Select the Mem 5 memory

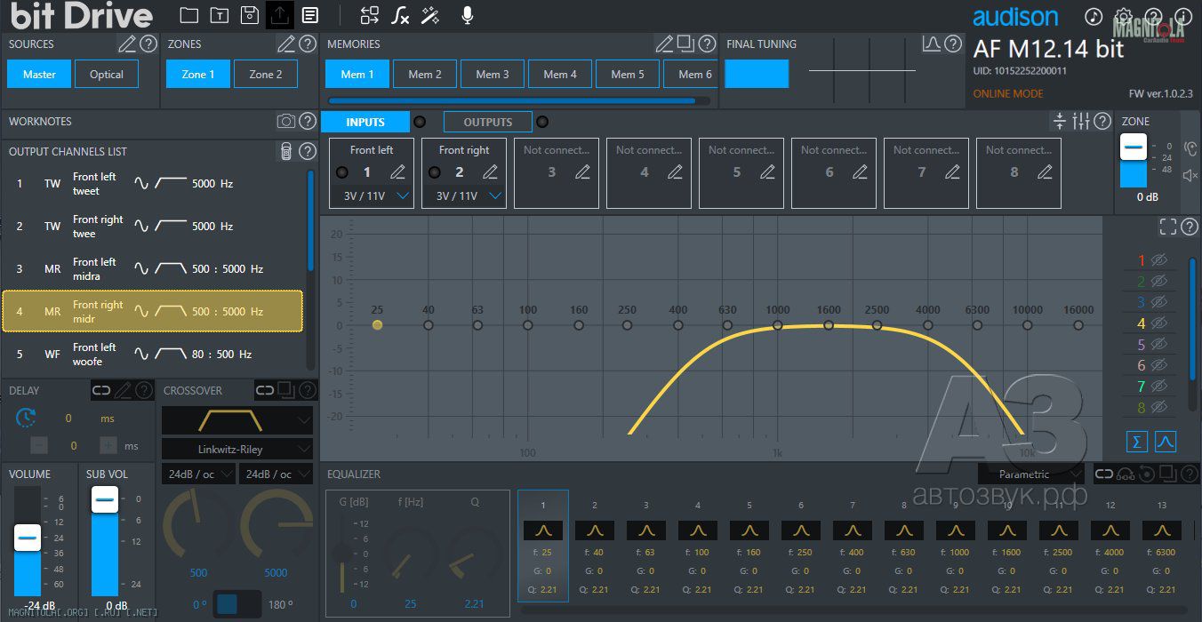(628, 75)
